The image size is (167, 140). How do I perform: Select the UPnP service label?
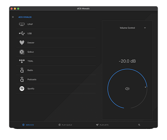[30, 24]
